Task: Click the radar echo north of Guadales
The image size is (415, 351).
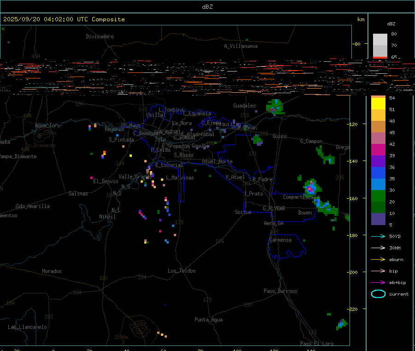Action: click(275, 107)
